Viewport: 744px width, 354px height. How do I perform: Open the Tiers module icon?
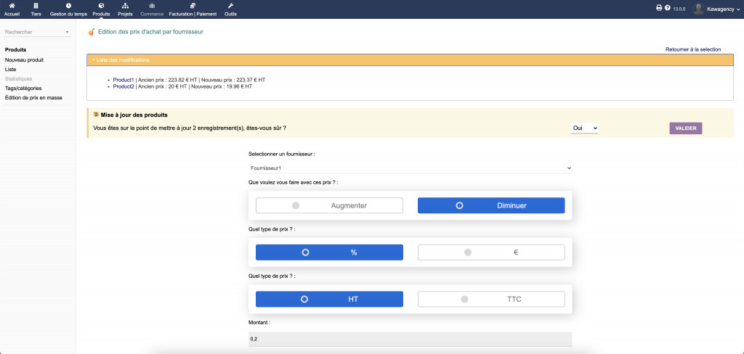tap(36, 6)
